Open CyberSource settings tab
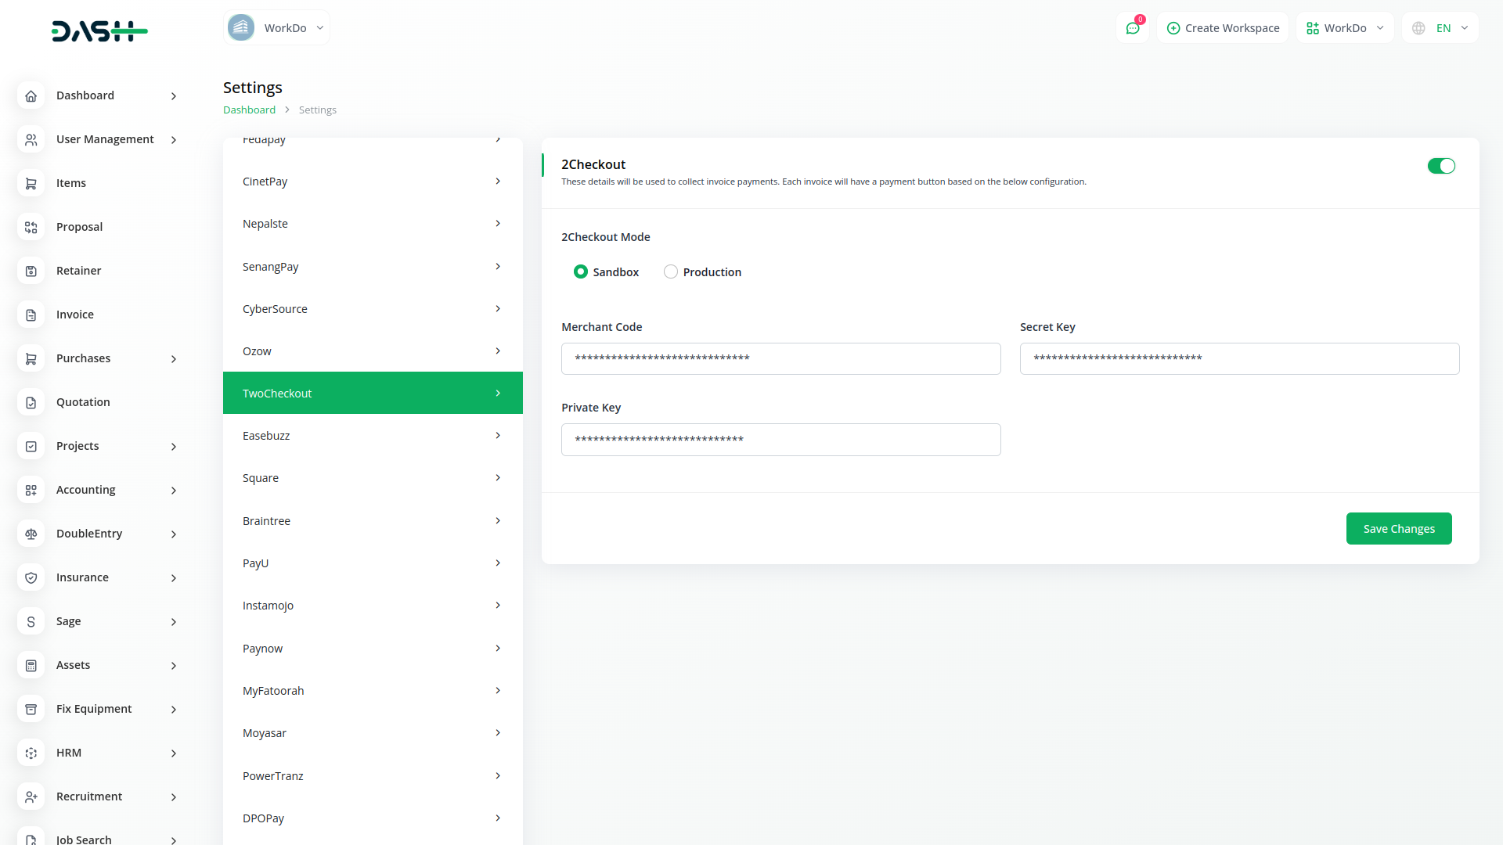Image resolution: width=1503 pixels, height=845 pixels. tap(373, 309)
